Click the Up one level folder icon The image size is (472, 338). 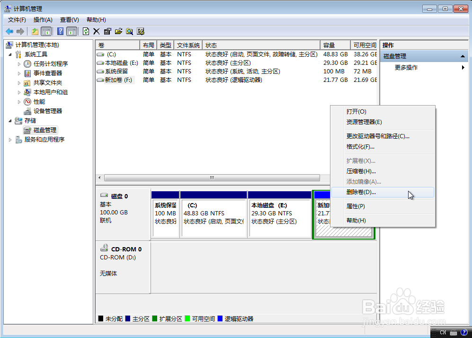coord(35,31)
